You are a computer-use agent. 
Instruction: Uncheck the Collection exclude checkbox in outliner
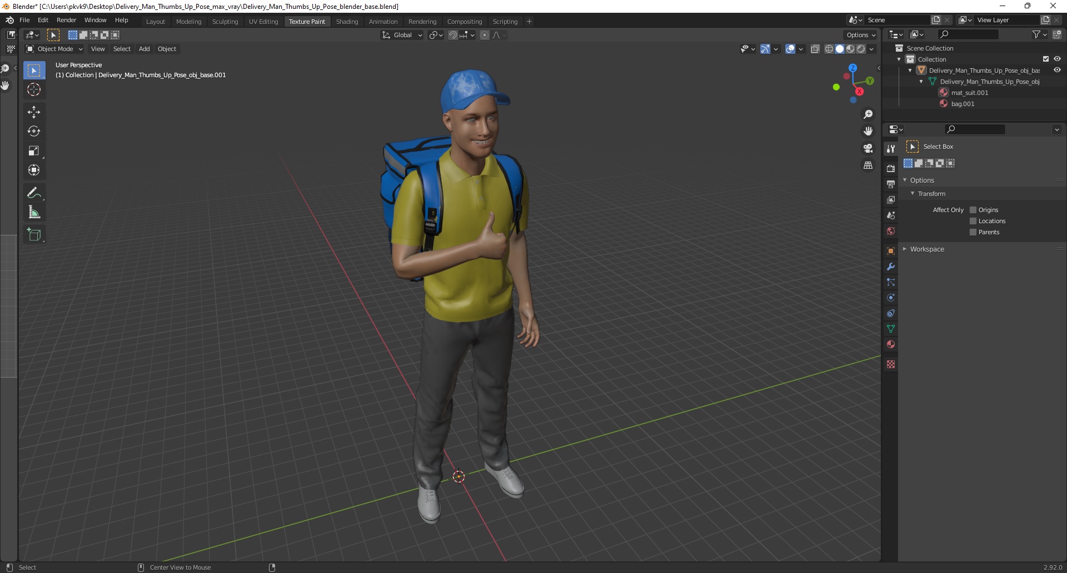click(x=1046, y=59)
